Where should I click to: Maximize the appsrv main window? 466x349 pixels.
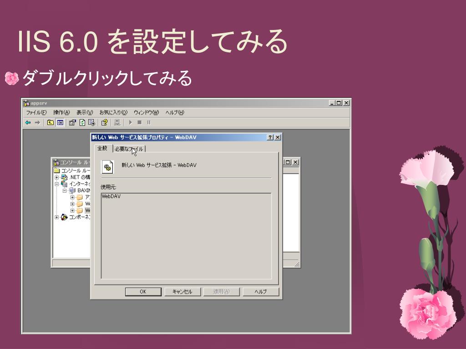339,103
